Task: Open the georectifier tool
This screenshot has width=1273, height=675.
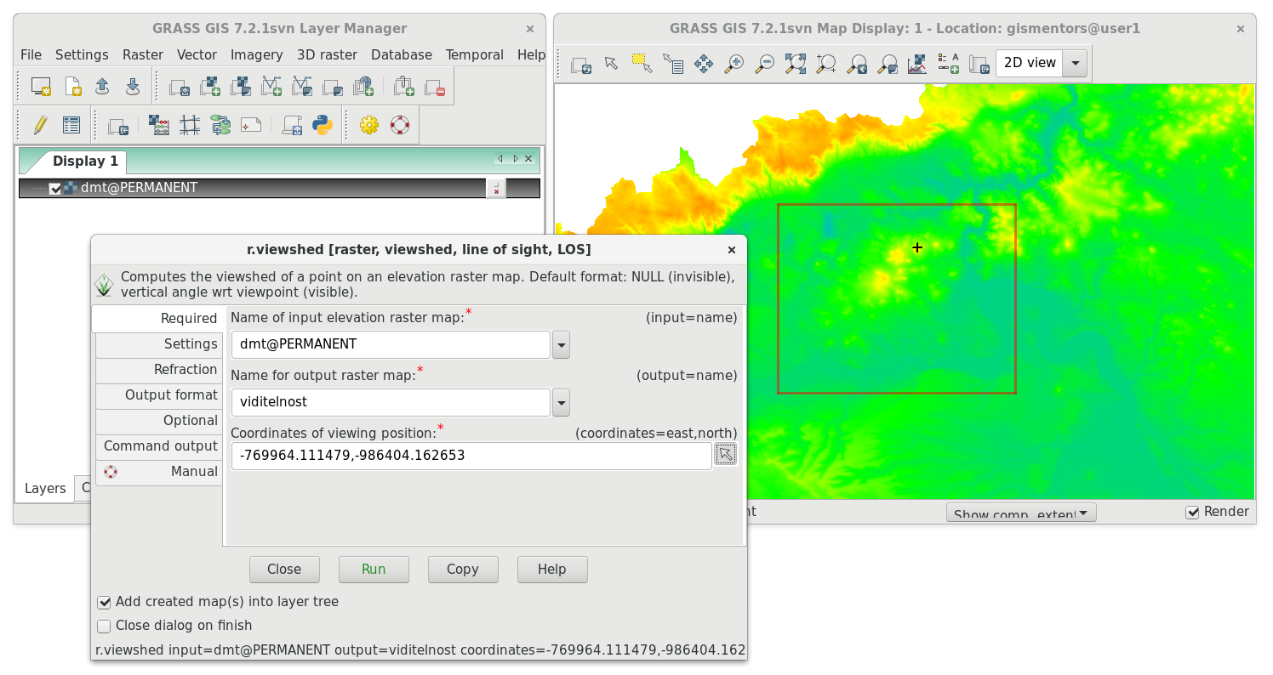Action: point(190,126)
